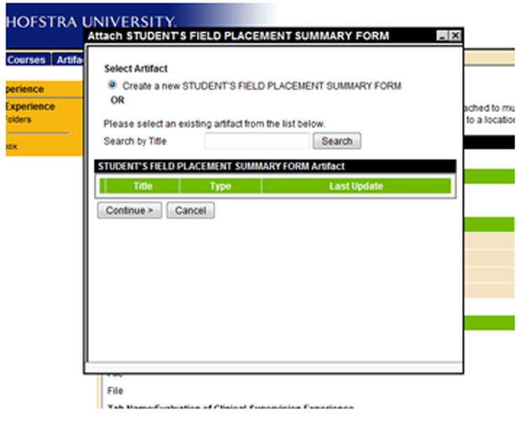Minimize the Attach Summary Form dialog
The width and height of the screenshot is (525, 426).
pyautogui.click(x=442, y=36)
